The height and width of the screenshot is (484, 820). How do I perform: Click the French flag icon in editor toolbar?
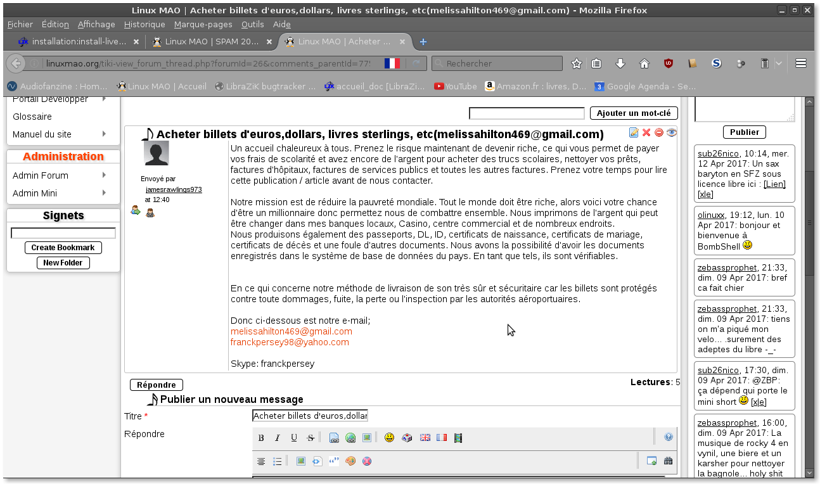[442, 438]
